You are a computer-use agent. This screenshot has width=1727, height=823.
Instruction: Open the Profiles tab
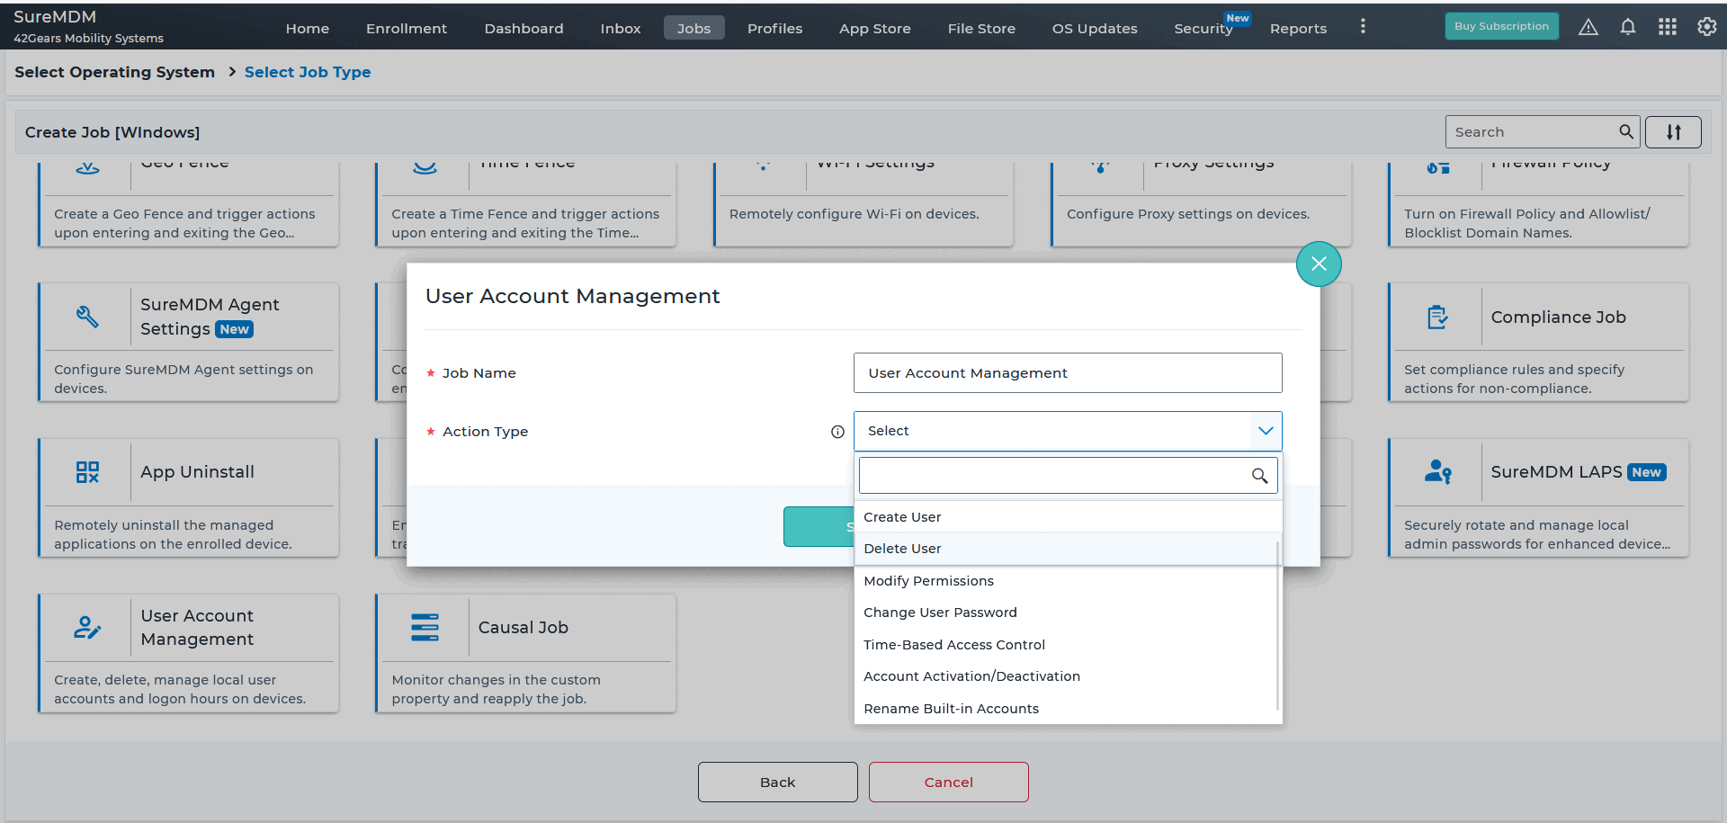[x=774, y=28]
